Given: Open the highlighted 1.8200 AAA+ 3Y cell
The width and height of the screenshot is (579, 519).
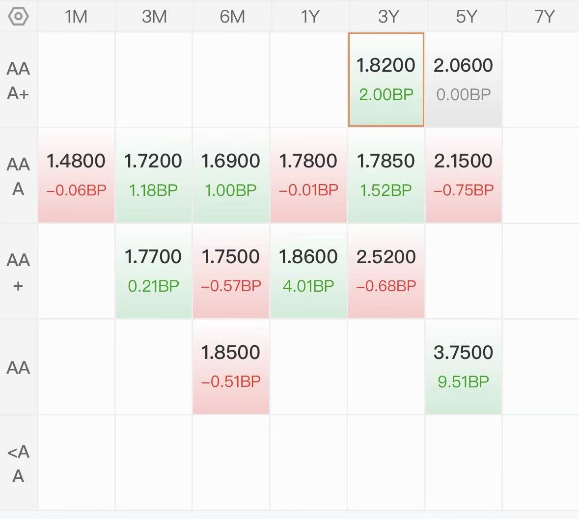Looking at the screenshot, I should 386,80.
